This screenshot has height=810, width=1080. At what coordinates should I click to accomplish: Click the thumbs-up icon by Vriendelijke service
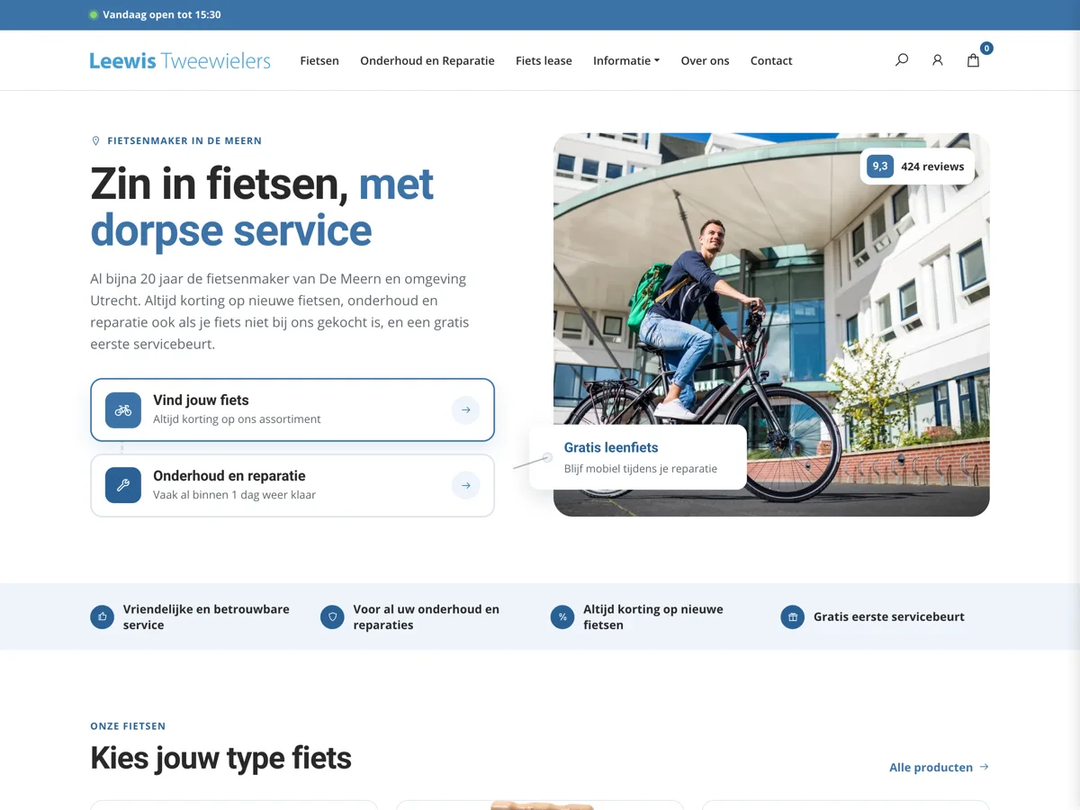point(102,617)
